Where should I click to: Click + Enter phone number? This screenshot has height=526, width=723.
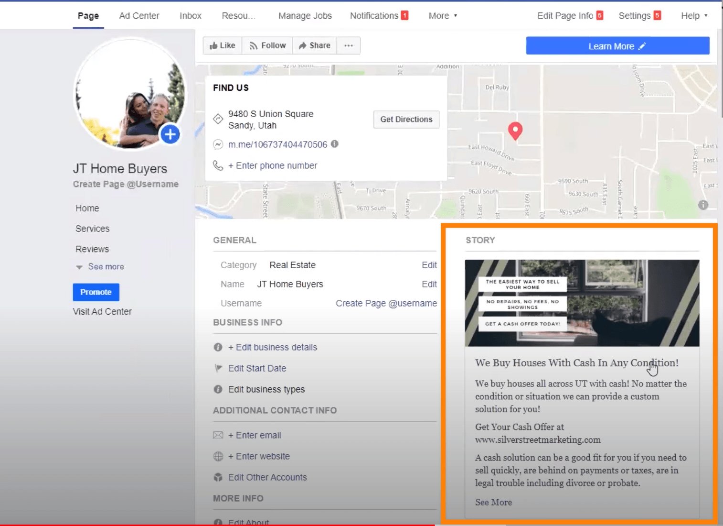coord(273,165)
